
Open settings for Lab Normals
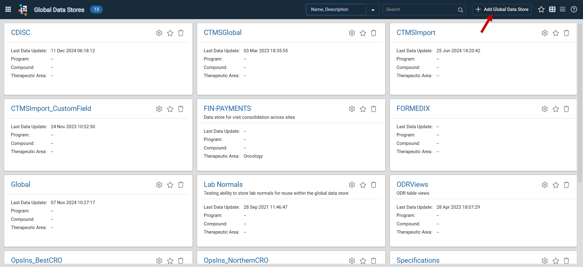(x=352, y=185)
